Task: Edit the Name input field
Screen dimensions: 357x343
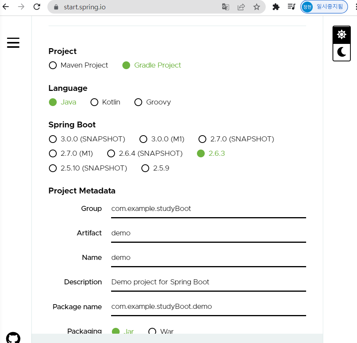Action: point(208,258)
